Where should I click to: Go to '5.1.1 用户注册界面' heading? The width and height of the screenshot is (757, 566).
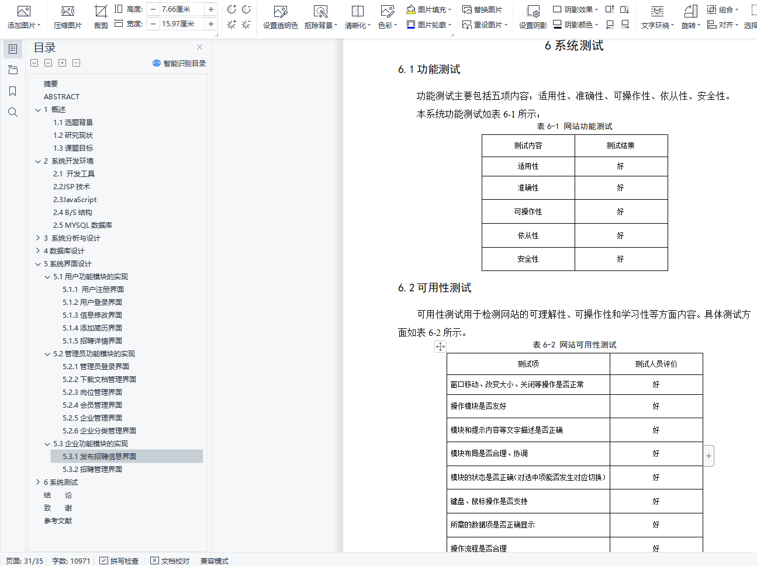pyautogui.click(x=94, y=290)
